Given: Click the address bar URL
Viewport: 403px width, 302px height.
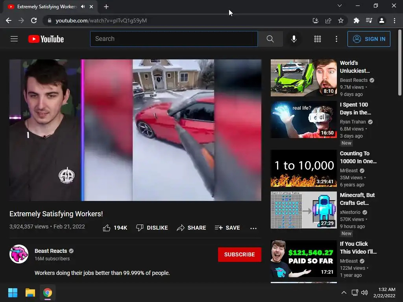Looking at the screenshot, I should 101,20.
